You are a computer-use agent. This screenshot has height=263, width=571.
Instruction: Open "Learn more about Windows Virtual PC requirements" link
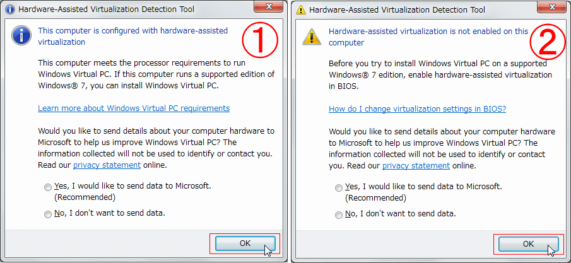[x=134, y=108]
